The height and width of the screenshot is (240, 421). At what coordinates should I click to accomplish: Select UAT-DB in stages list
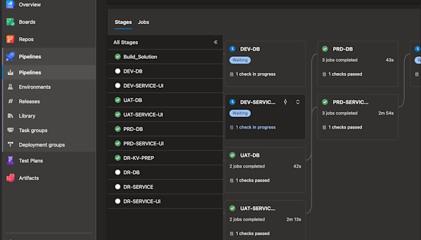point(165,100)
